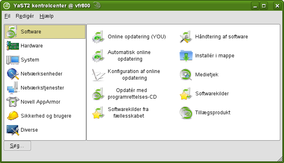284x163 pixels.
Task: Click the Medietjek text
Action: [207, 75]
